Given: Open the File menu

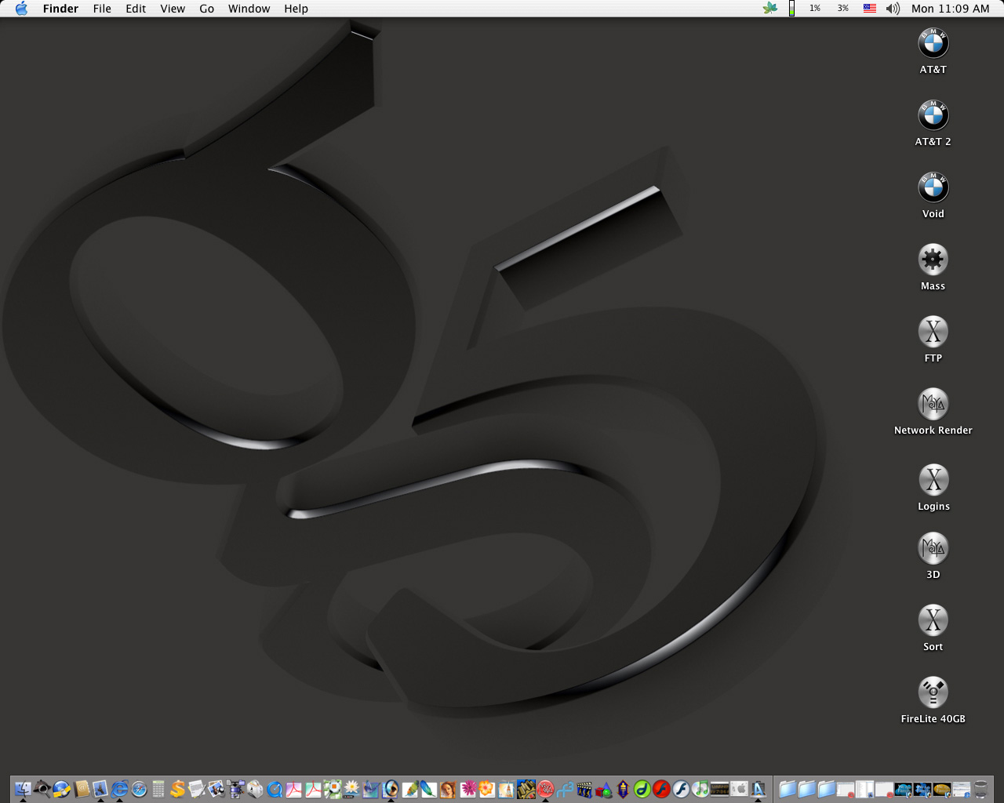Looking at the screenshot, I should (102, 9).
